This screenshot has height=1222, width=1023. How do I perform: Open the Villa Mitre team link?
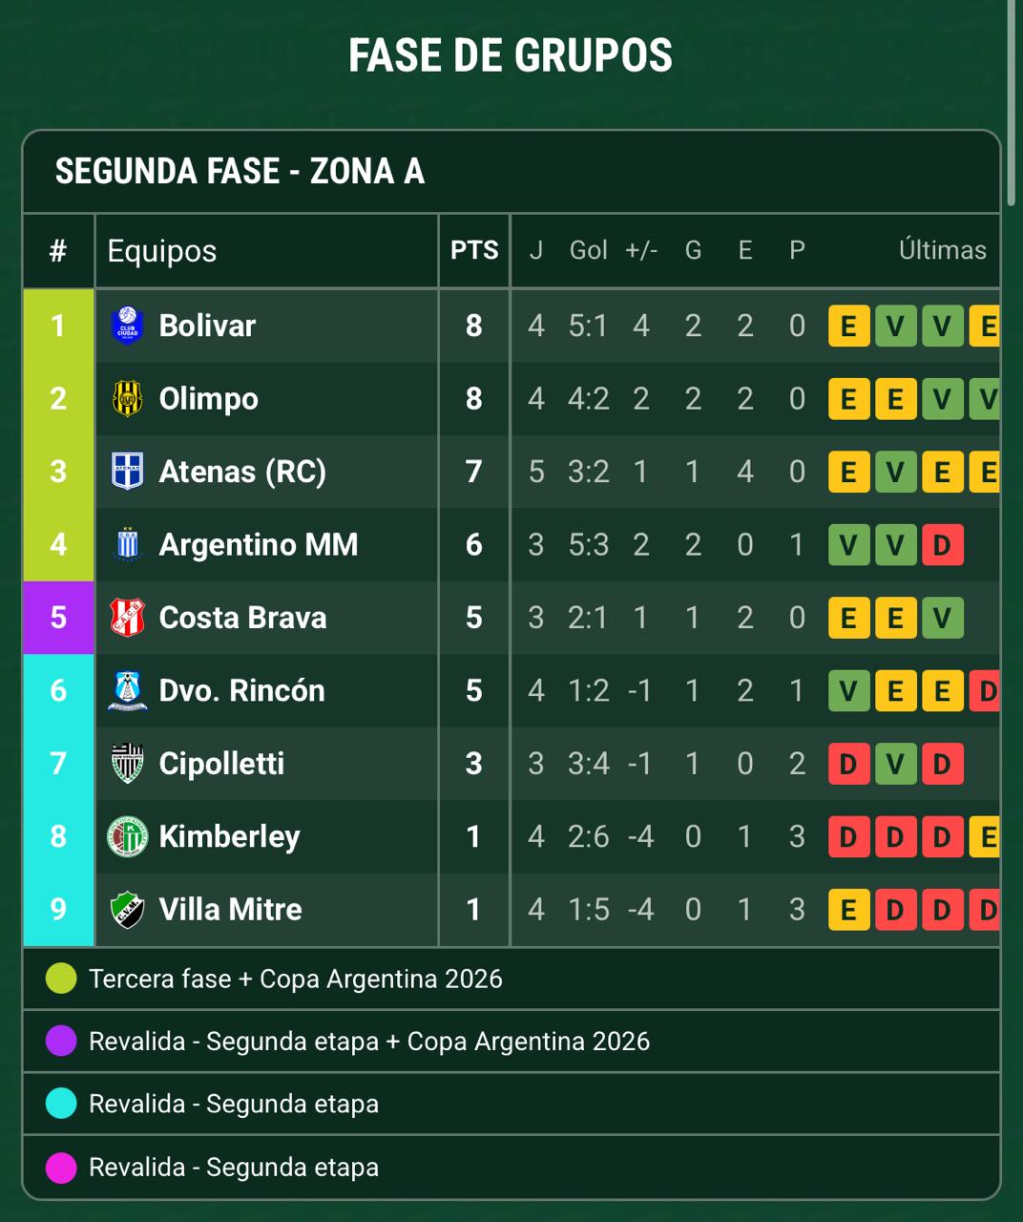[230, 909]
